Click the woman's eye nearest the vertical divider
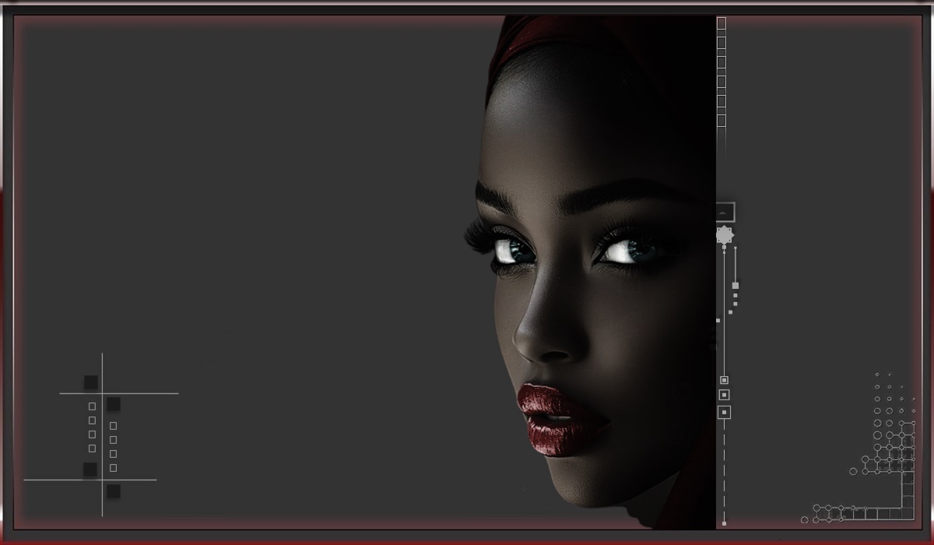The image size is (934, 545). pos(630,250)
